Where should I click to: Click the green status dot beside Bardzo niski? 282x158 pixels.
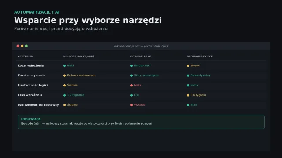click(131, 66)
